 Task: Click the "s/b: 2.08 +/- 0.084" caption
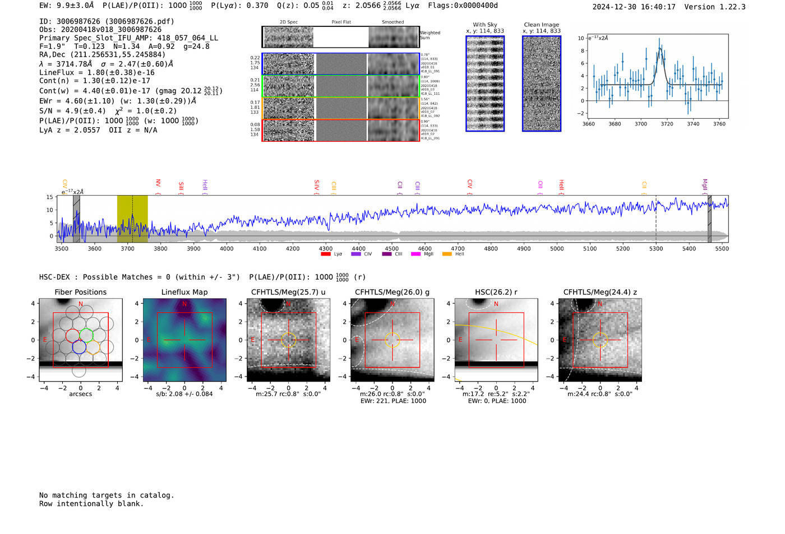(184, 394)
